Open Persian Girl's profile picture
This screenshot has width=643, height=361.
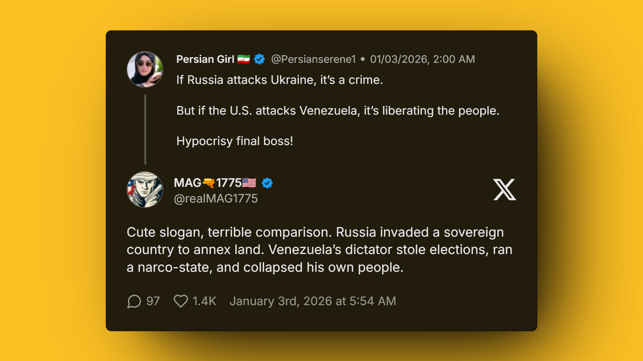click(144, 69)
